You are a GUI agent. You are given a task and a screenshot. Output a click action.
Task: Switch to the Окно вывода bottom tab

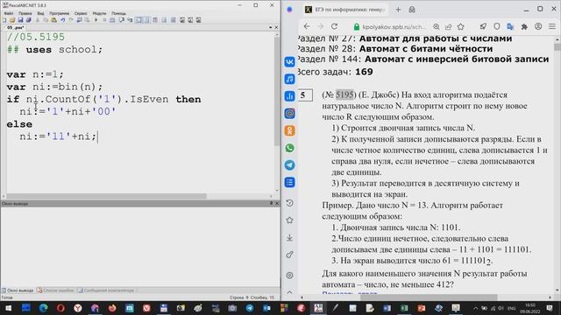18,290
